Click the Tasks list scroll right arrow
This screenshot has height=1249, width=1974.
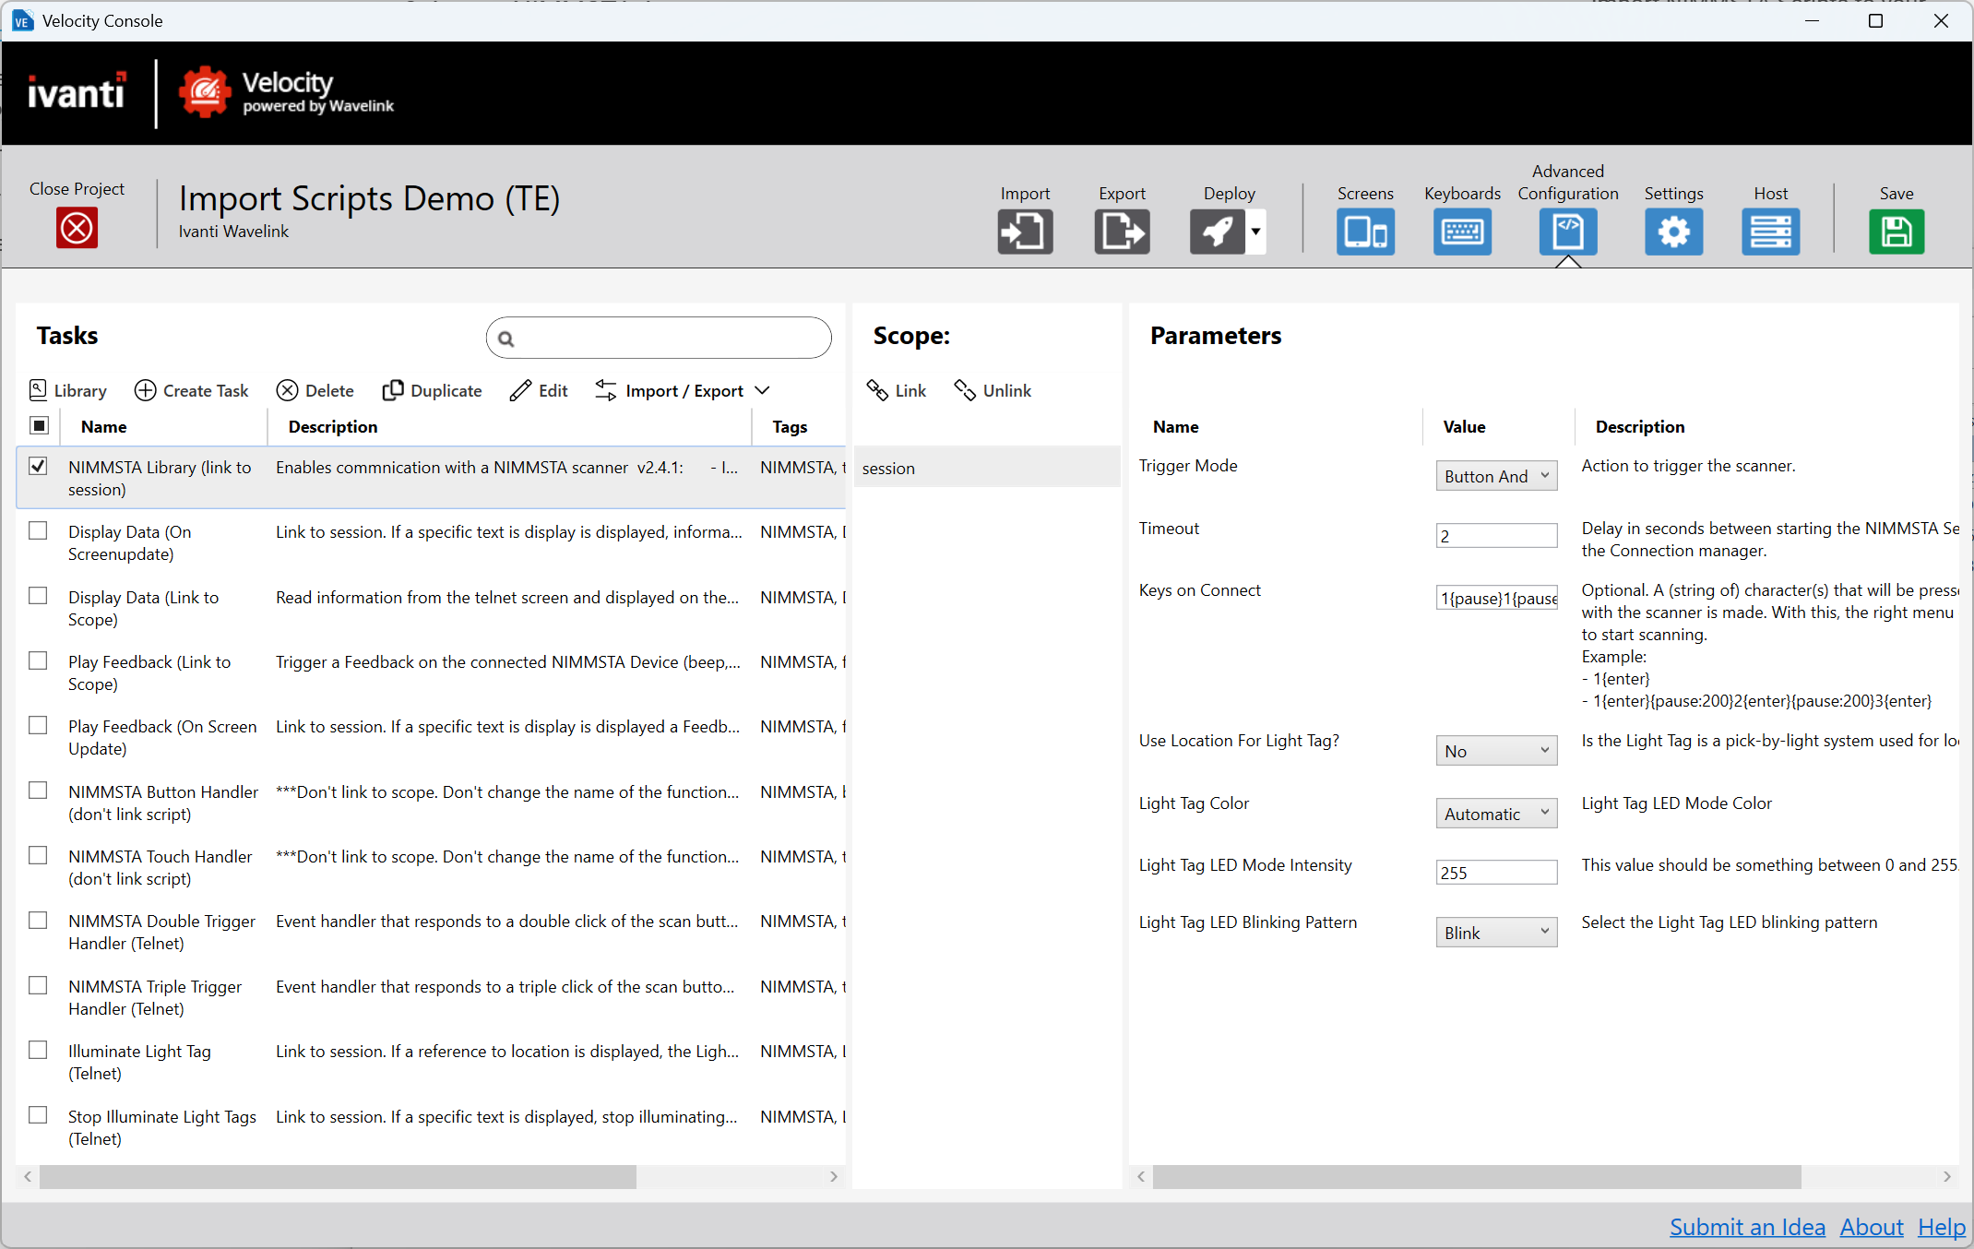833,1176
